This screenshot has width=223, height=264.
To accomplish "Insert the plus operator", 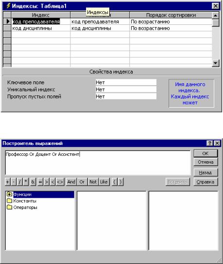I will click(8, 182).
